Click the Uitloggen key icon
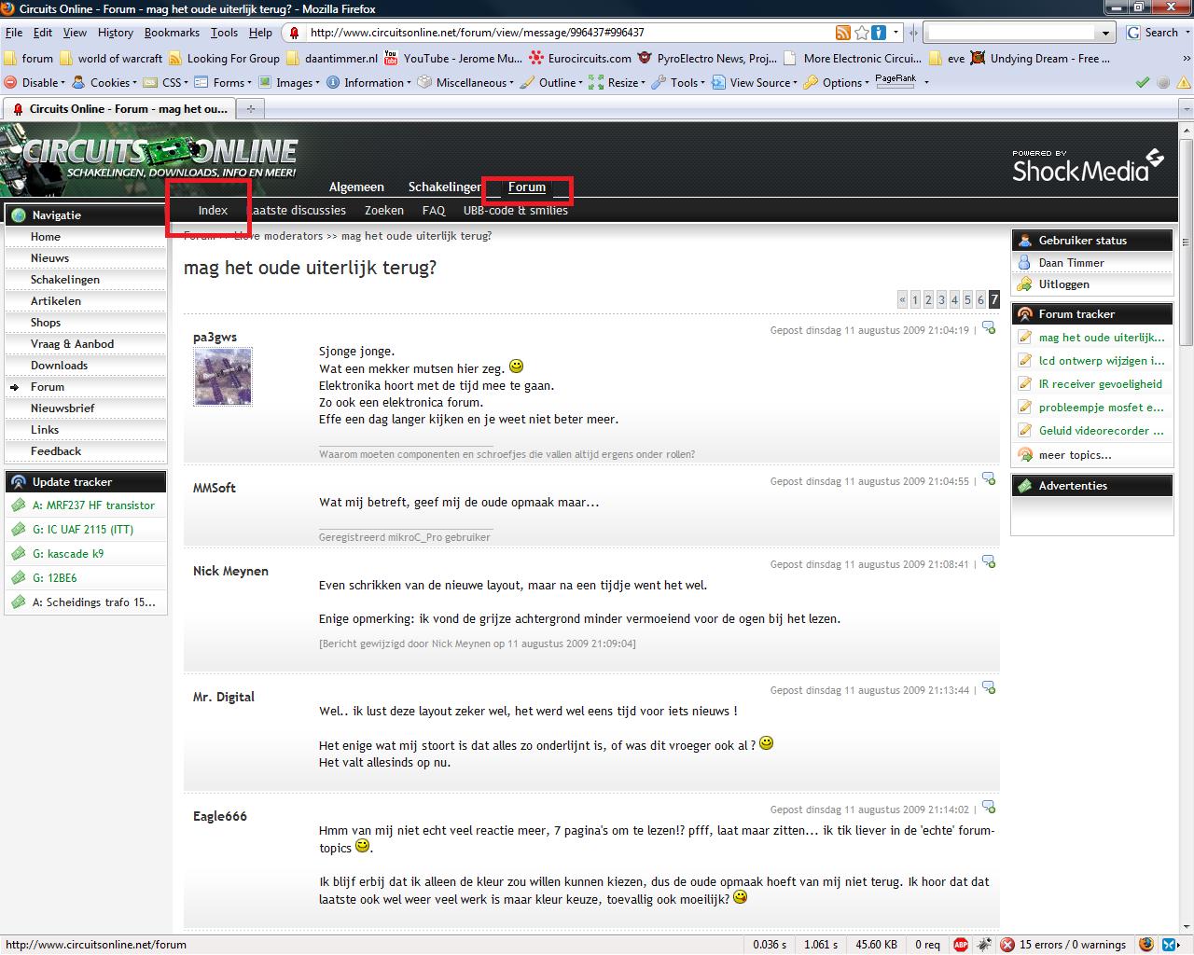Viewport: 1194px width, 955px height. point(1025,284)
